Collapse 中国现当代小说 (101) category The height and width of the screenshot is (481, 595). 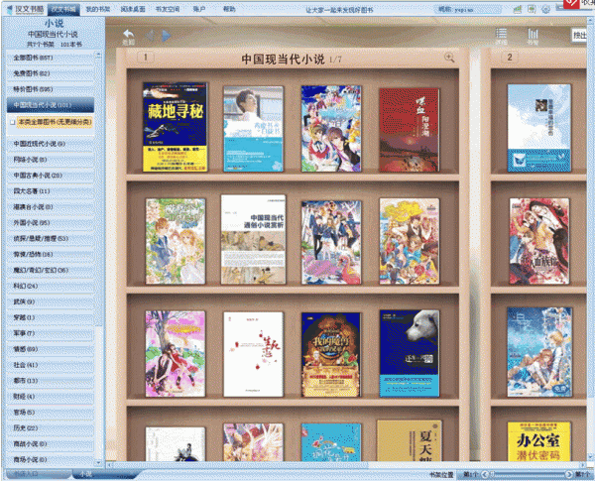(51, 105)
